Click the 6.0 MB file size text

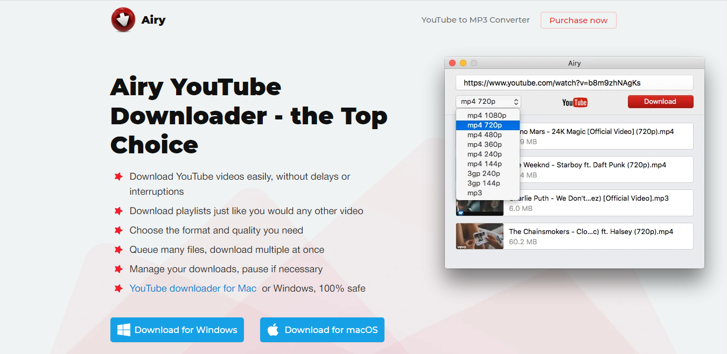tap(521, 209)
